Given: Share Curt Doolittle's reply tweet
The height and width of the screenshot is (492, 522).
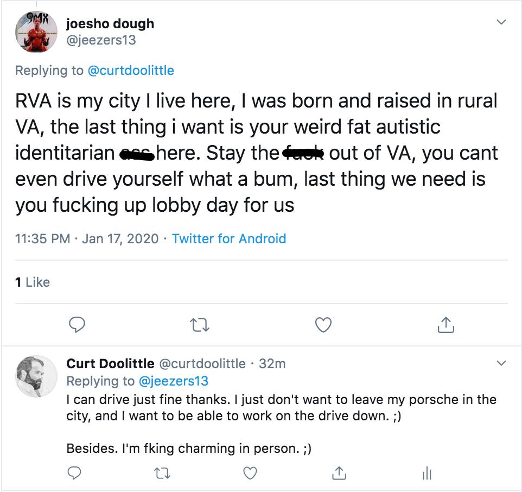Looking at the screenshot, I should tap(338, 473).
